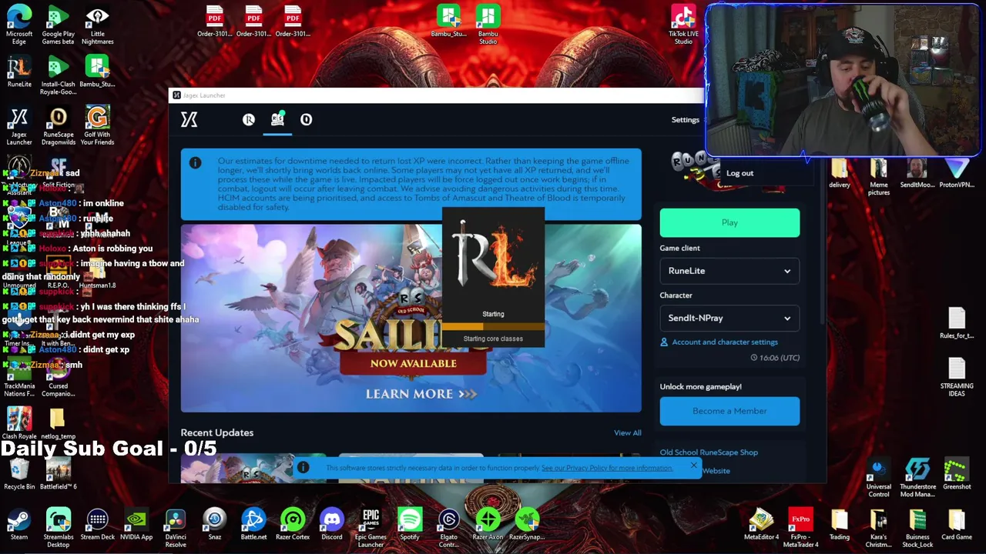Viewport: 986px width, 554px height.
Task: Open Stream Deck icon
Action: pos(97,525)
